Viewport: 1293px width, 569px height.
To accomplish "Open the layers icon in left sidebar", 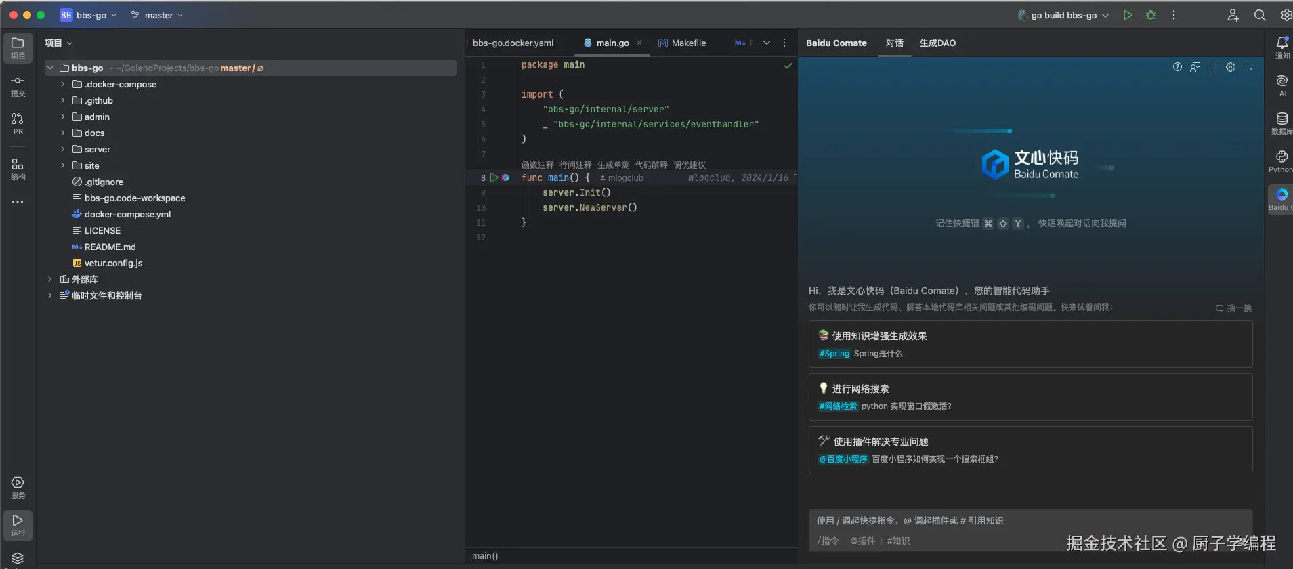I will tap(18, 558).
